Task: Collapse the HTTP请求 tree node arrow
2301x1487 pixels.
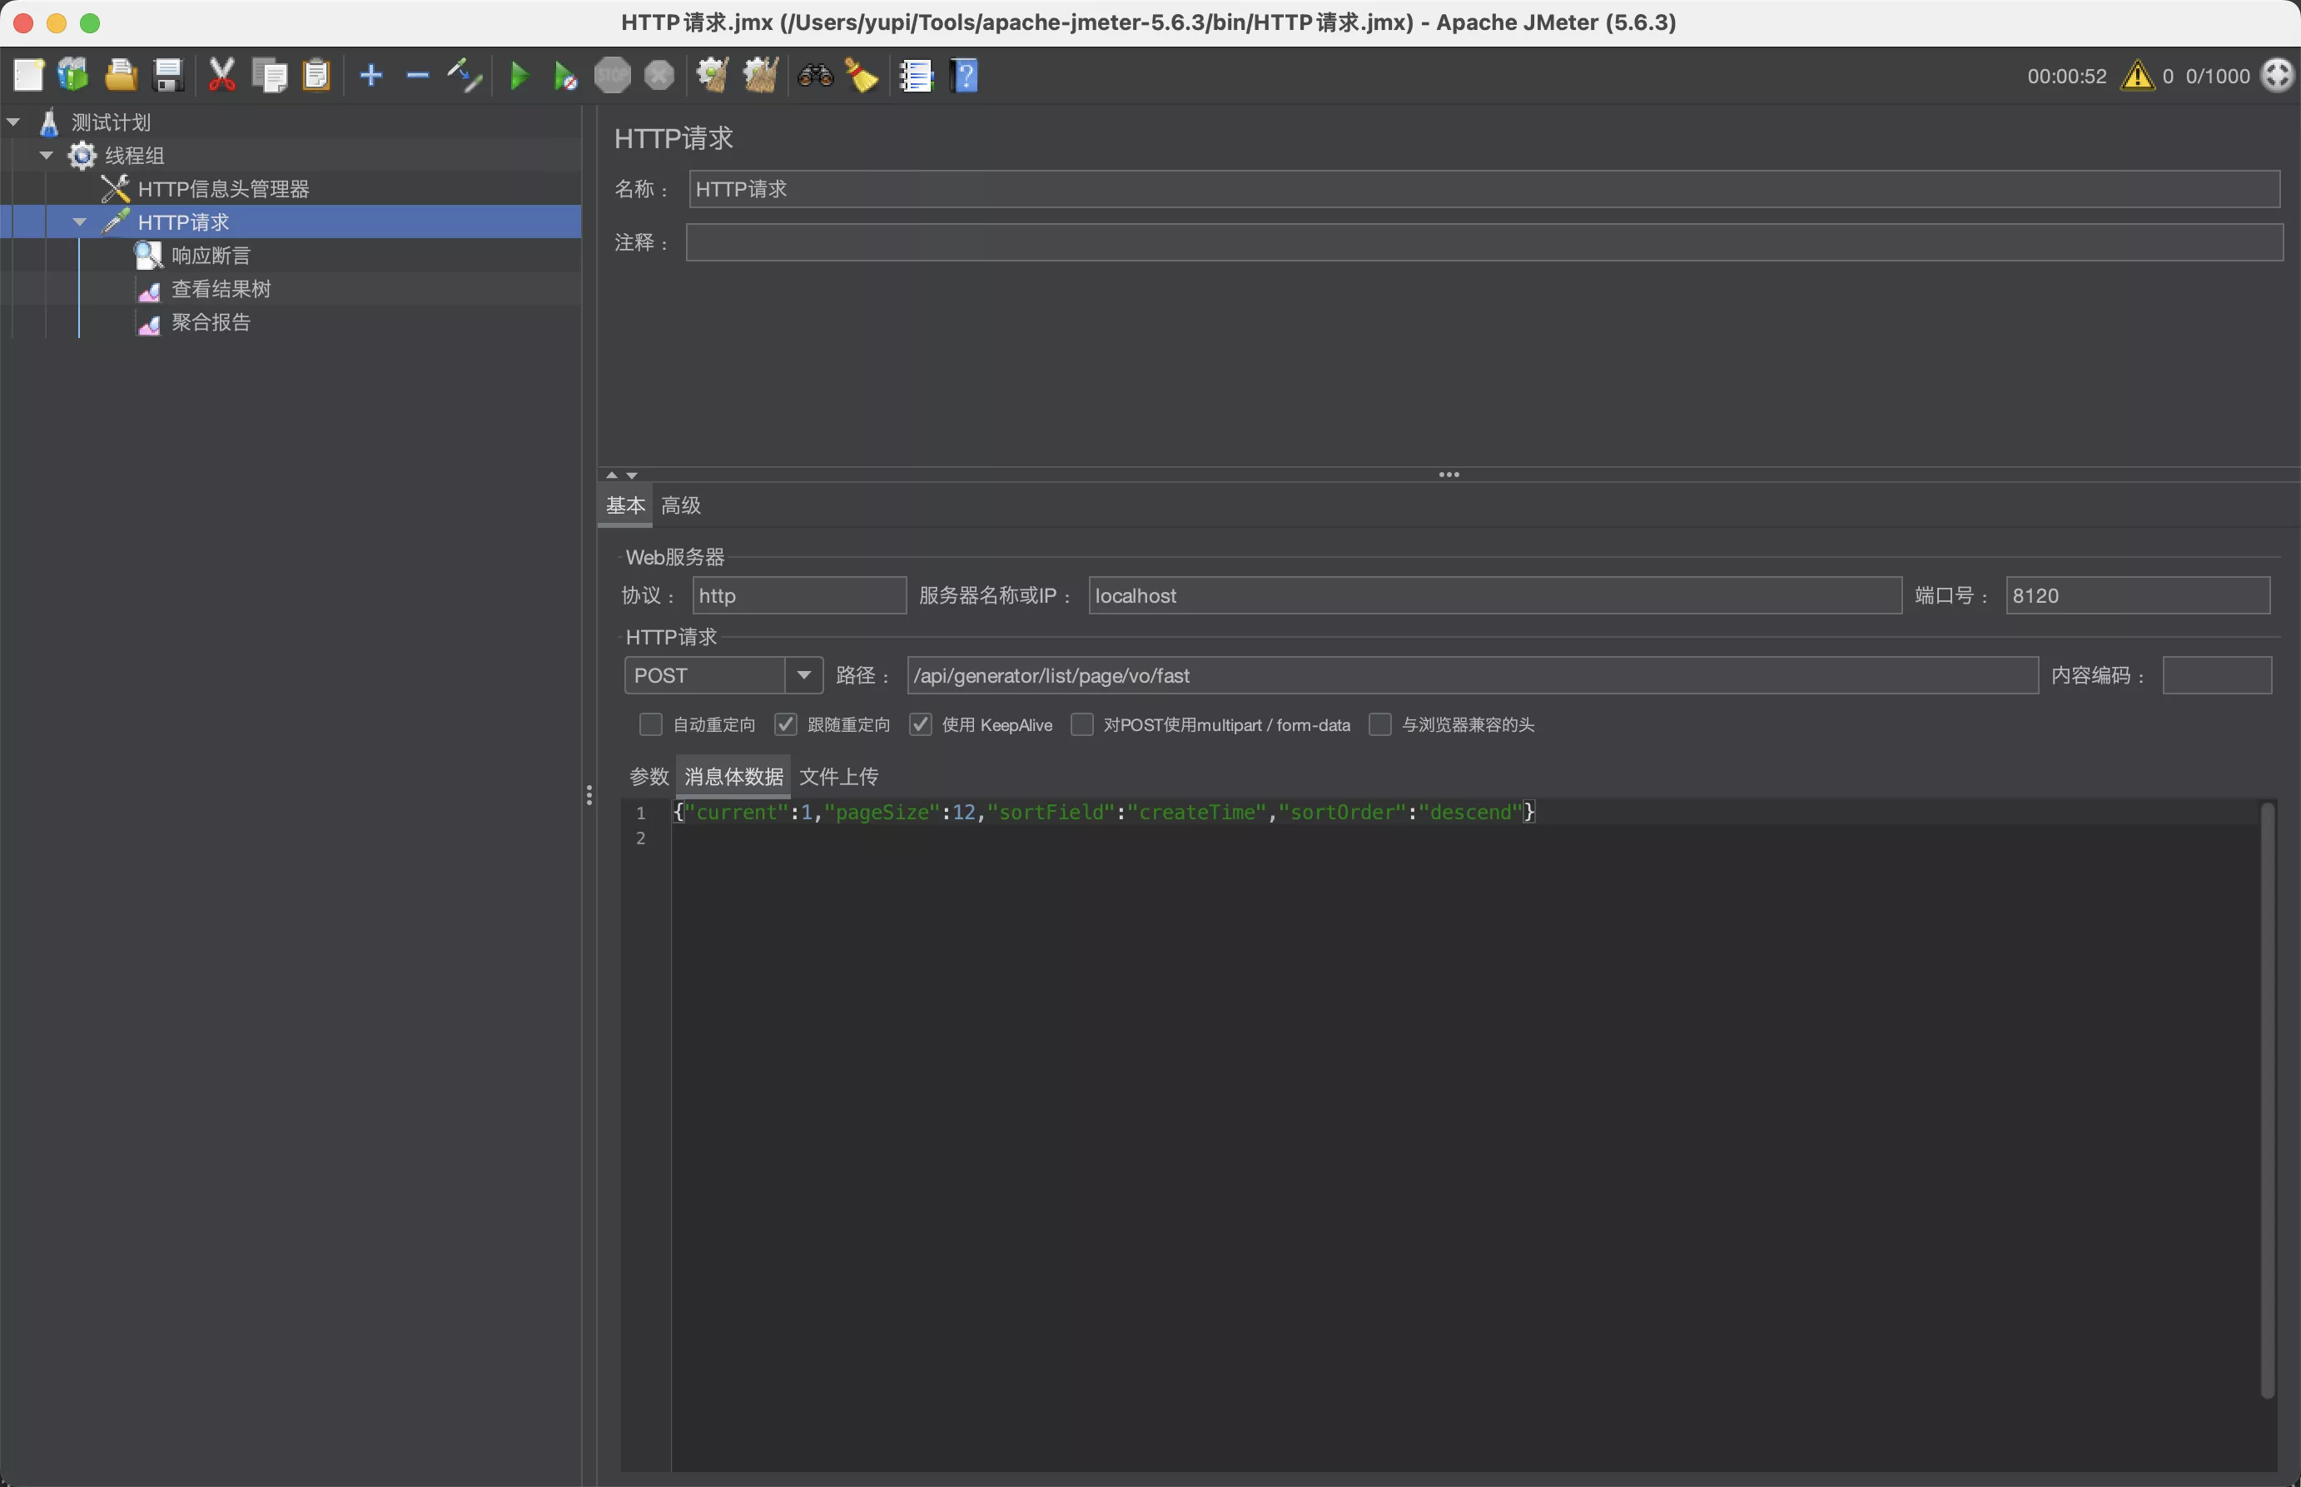Action: [80, 221]
